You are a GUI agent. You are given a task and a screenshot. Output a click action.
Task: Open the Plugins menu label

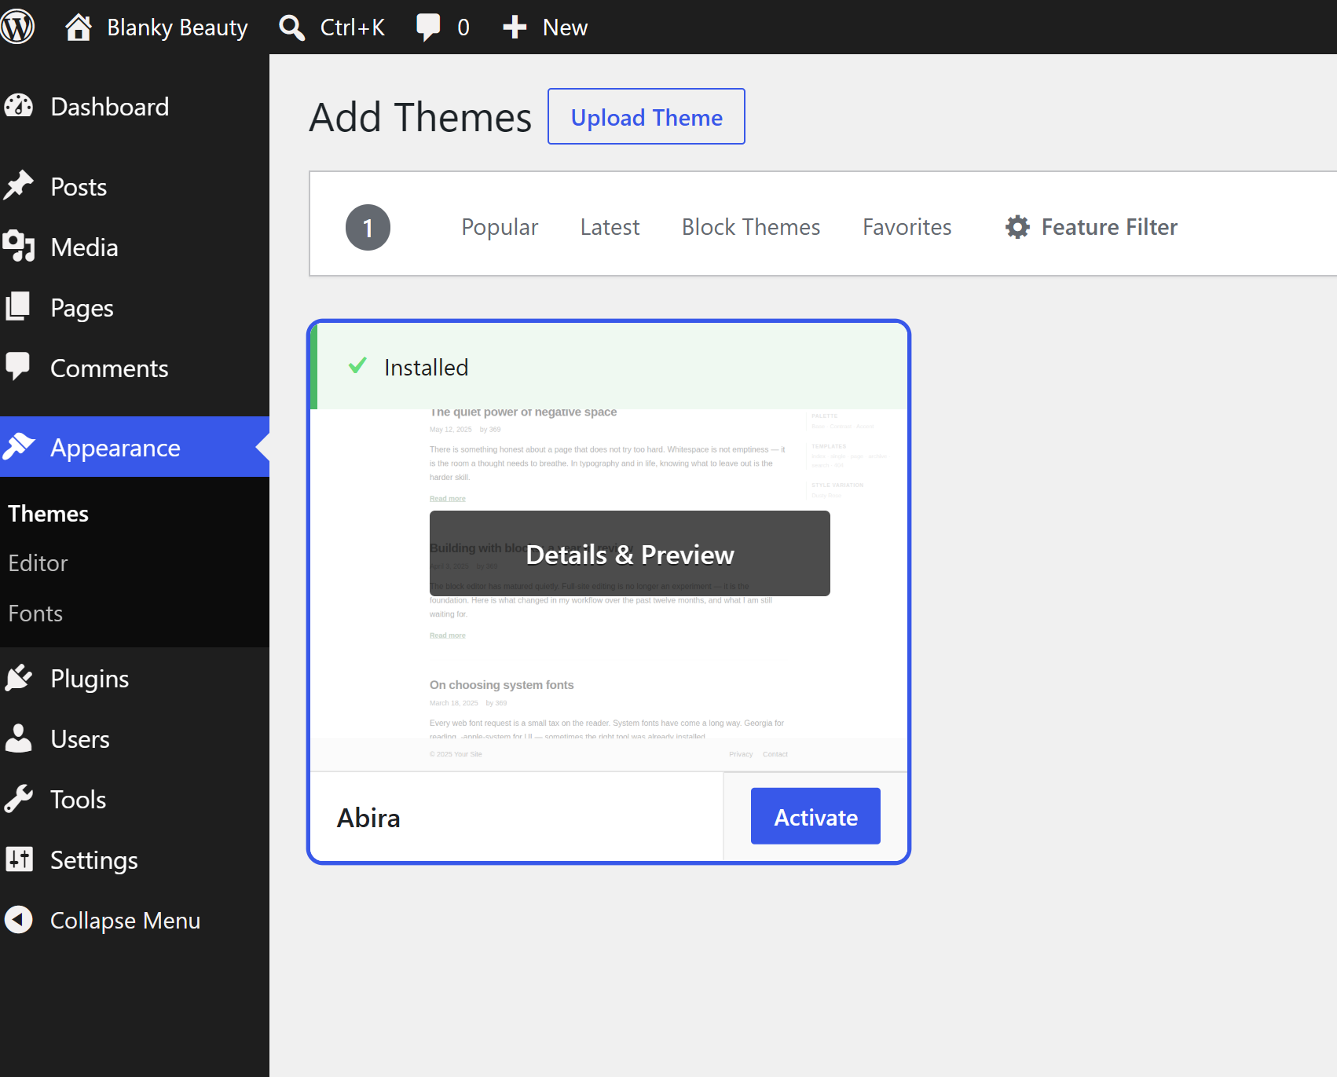(x=90, y=679)
